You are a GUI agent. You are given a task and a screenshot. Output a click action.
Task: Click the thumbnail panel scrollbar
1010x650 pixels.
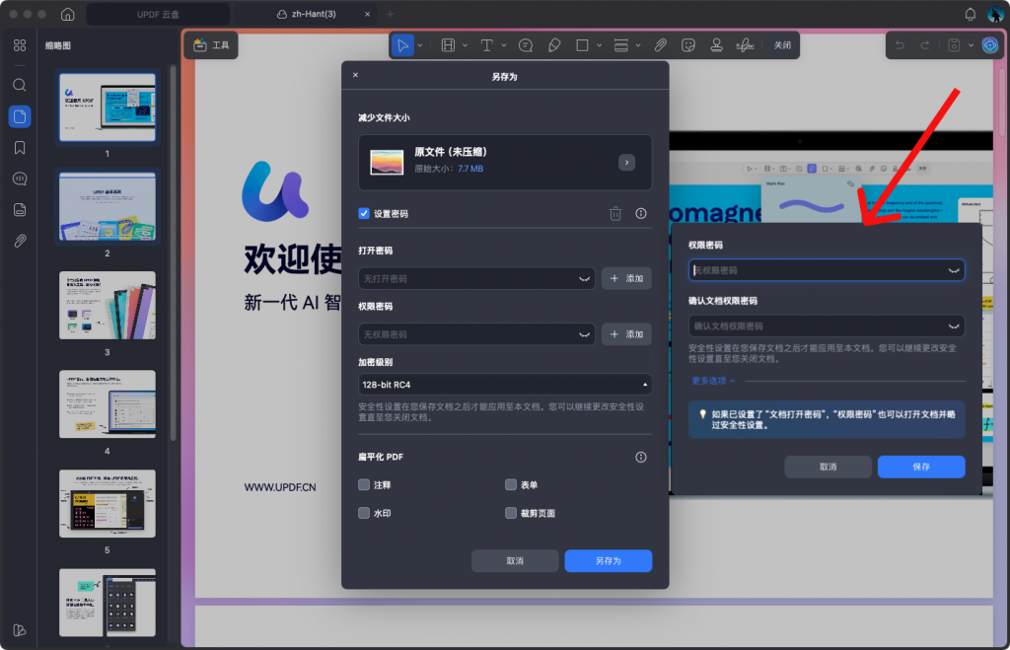(174, 253)
